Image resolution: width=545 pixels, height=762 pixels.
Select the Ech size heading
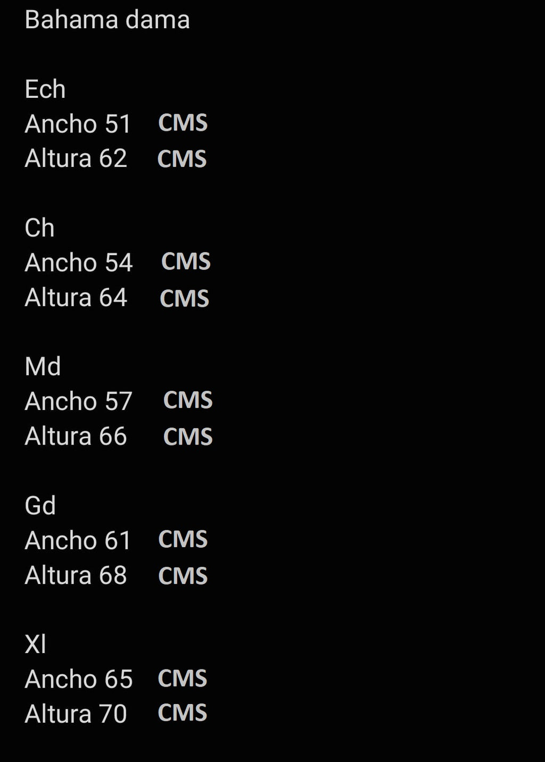45,89
